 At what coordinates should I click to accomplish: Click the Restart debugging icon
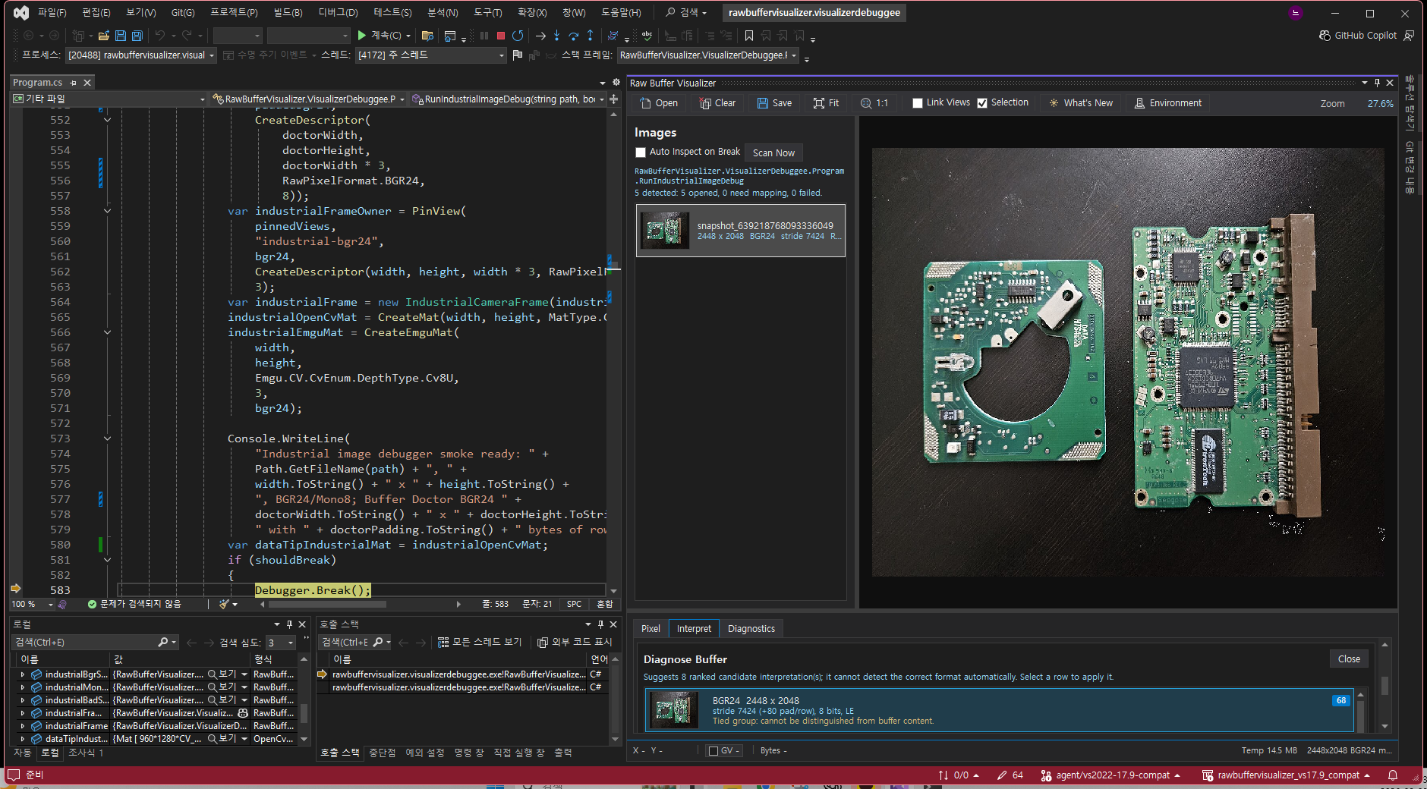click(x=518, y=36)
